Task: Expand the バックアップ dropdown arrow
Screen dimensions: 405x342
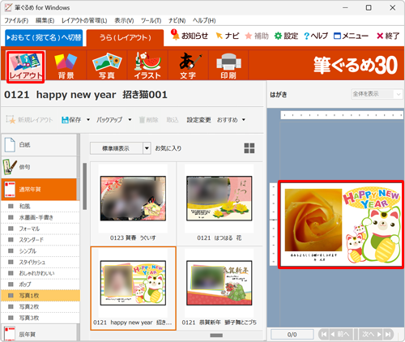Action: point(130,120)
